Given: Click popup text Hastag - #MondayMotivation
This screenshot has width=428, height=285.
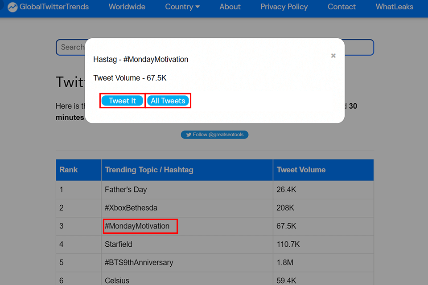Looking at the screenshot, I should (141, 60).
